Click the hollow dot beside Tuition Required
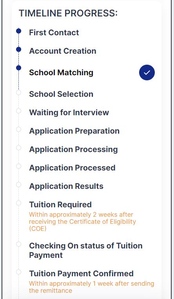The width and height of the screenshot is (174, 299). [x=18, y=203]
